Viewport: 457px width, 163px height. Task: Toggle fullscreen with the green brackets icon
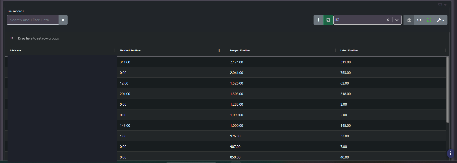(x=429, y=20)
